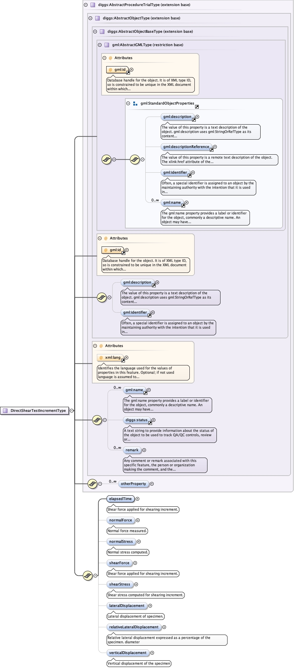Click the "Lateral displacement of specimen." annotation
Screen dimensions: 294x668
pos(136,616)
